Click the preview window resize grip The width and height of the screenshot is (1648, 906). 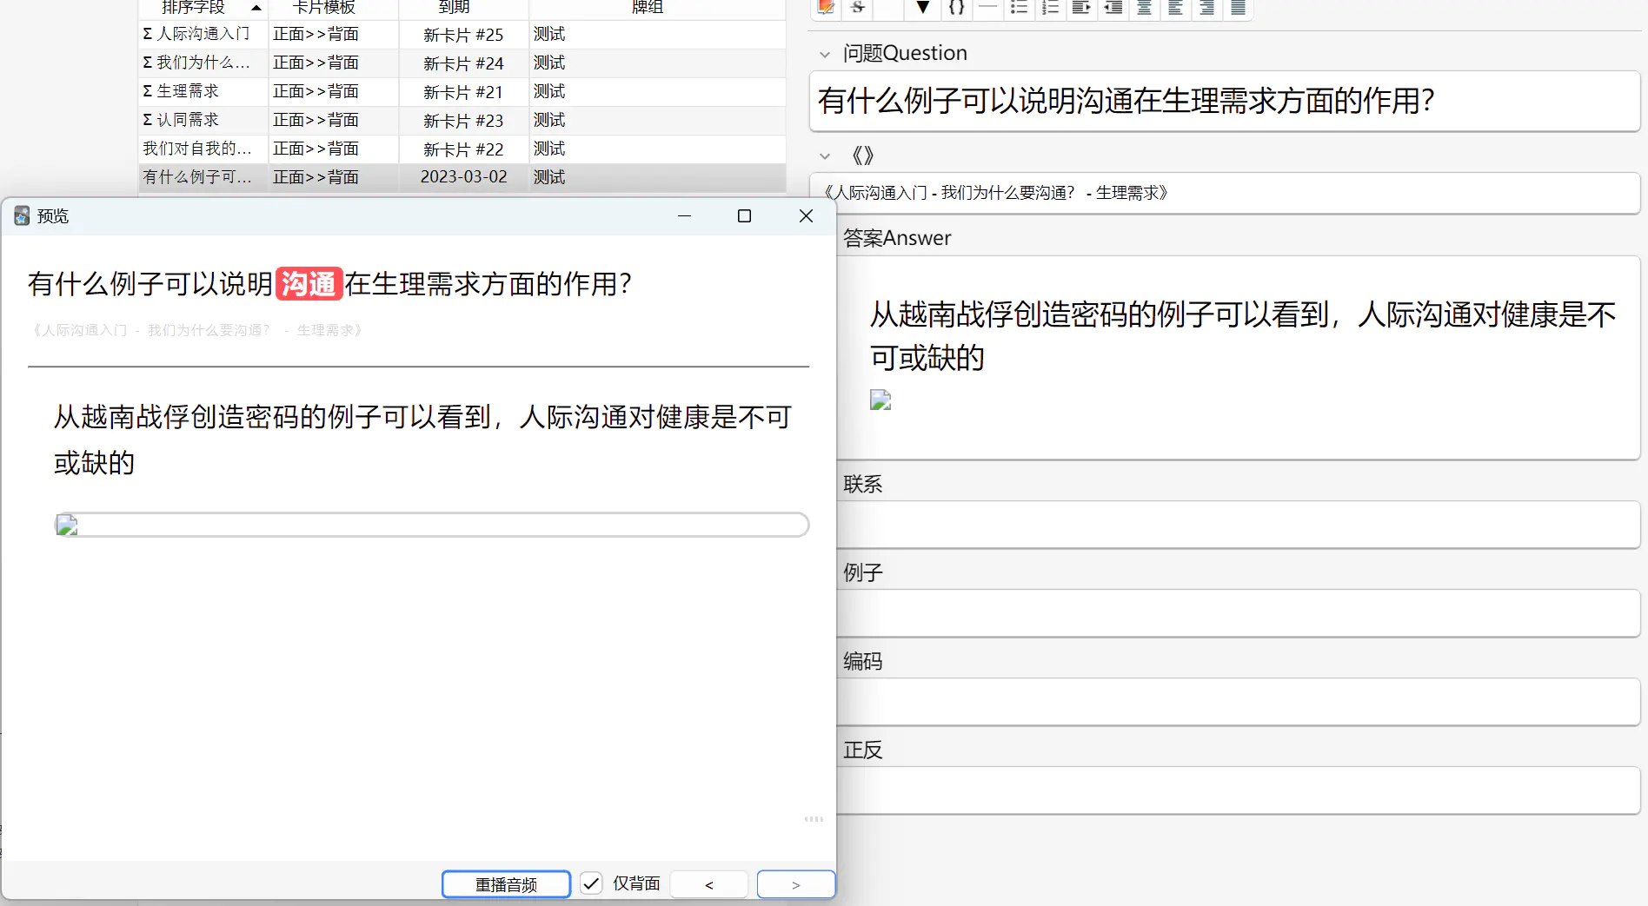click(814, 819)
